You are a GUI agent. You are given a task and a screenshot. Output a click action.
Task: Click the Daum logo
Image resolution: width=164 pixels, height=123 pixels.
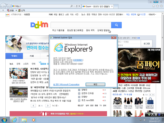pos(39,25)
